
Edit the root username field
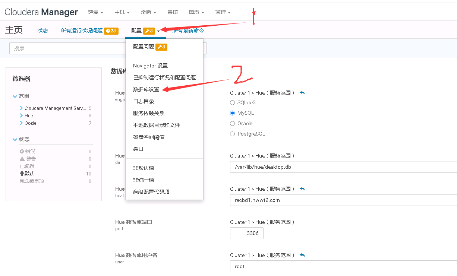343,266
